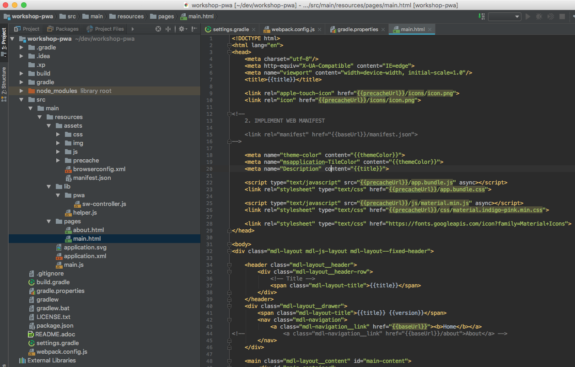Collapse the pwa folder
This screenshot has width=575, height=367.
(58, 195)
